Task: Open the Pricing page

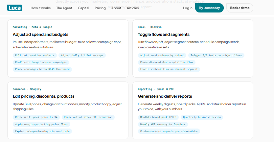Action: [100, 8]
